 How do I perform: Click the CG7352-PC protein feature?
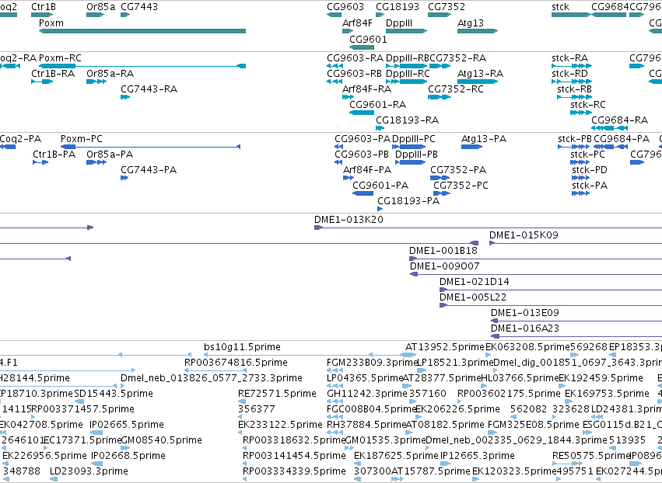point(442,193)
